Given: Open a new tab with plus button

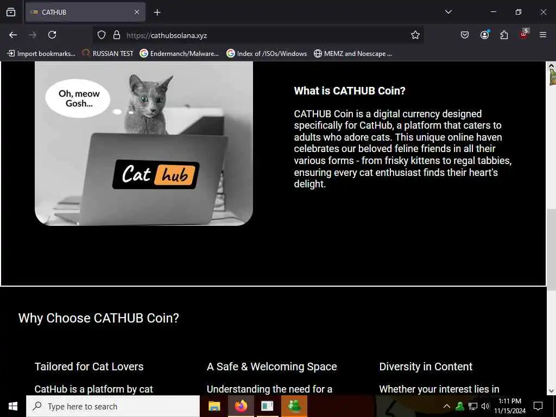Looking at the screenshot, I should tap(157, 12).
